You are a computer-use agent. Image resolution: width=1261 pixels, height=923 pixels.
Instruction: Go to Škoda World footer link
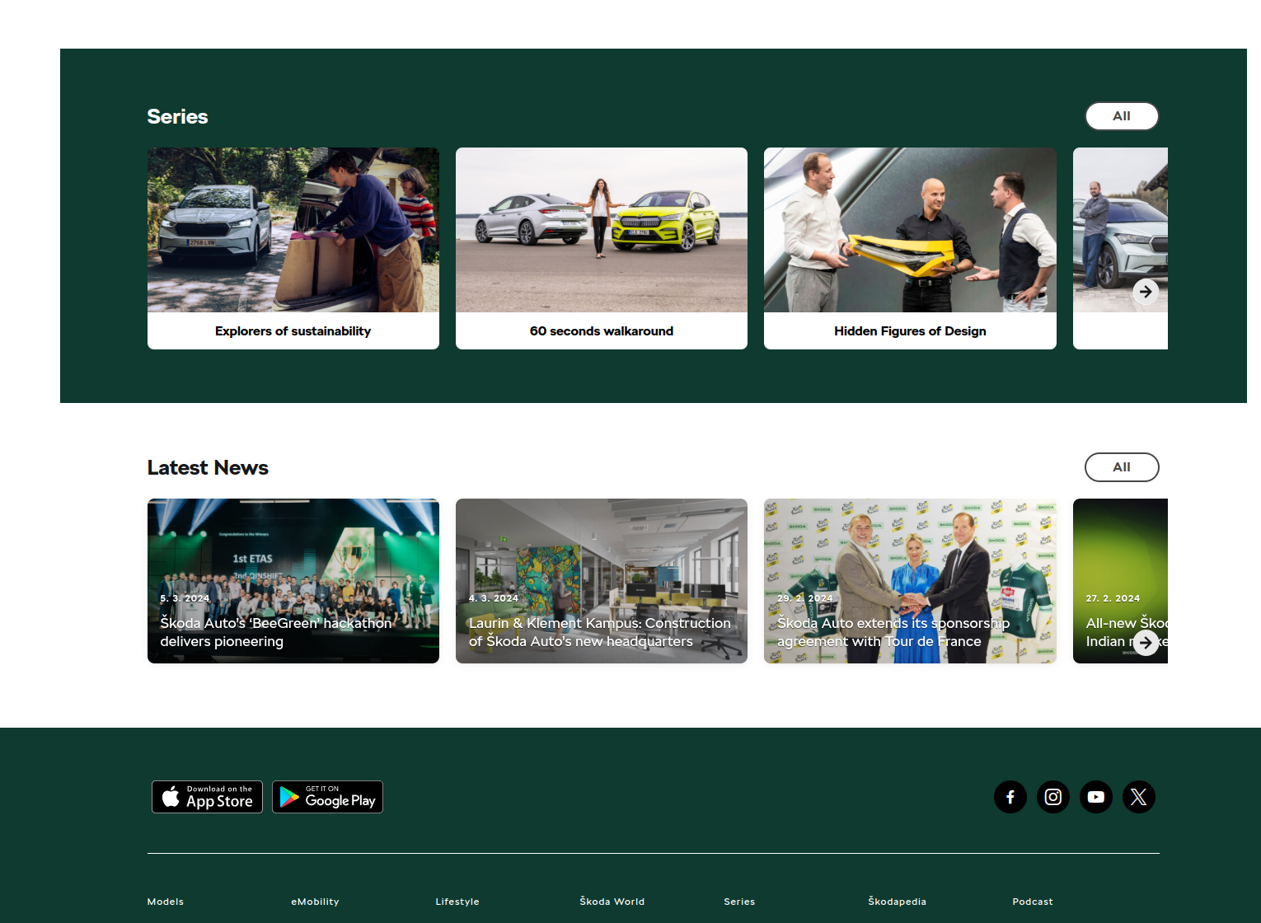612,902
